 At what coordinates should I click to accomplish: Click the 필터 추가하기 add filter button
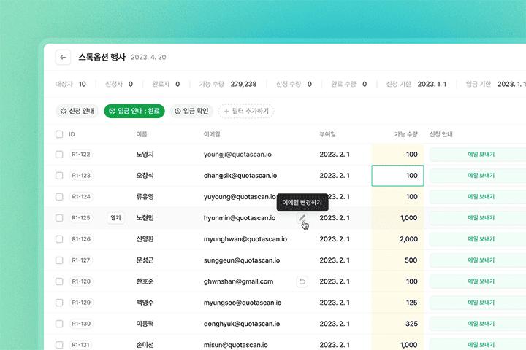[245, 111]
